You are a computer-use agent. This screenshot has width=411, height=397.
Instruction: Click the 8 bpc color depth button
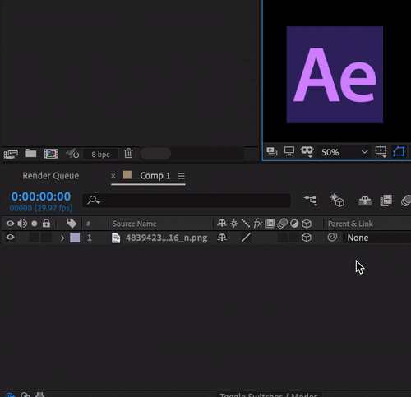point(100,155)
